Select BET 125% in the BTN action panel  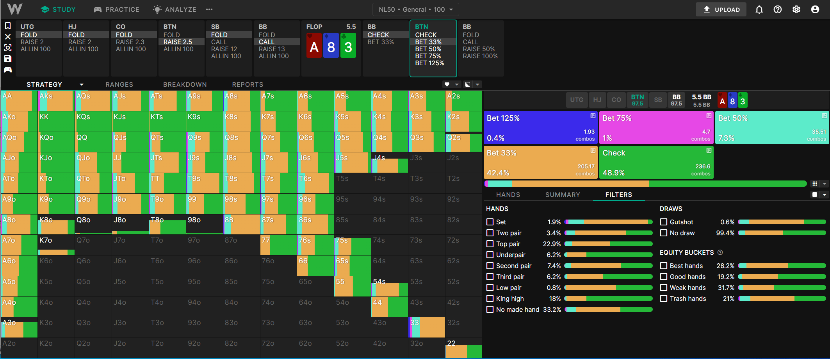click(x=429, y=63)
